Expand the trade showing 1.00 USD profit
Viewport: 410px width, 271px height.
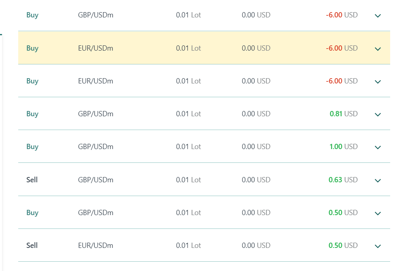(378, 147)
